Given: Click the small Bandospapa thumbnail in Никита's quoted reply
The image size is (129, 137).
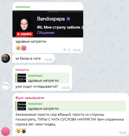Looking at the screenshot, I should 22,78.
